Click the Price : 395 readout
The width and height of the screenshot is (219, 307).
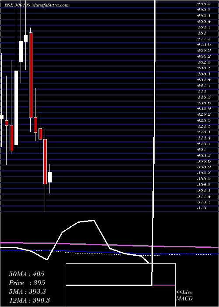[x=27, y=283]
